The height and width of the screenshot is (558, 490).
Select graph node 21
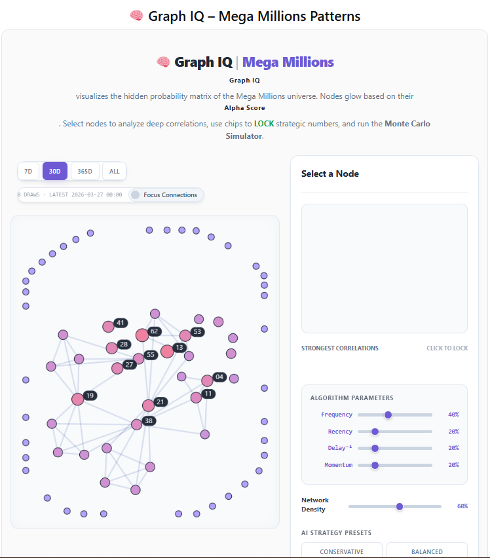(x=148, y=405)
